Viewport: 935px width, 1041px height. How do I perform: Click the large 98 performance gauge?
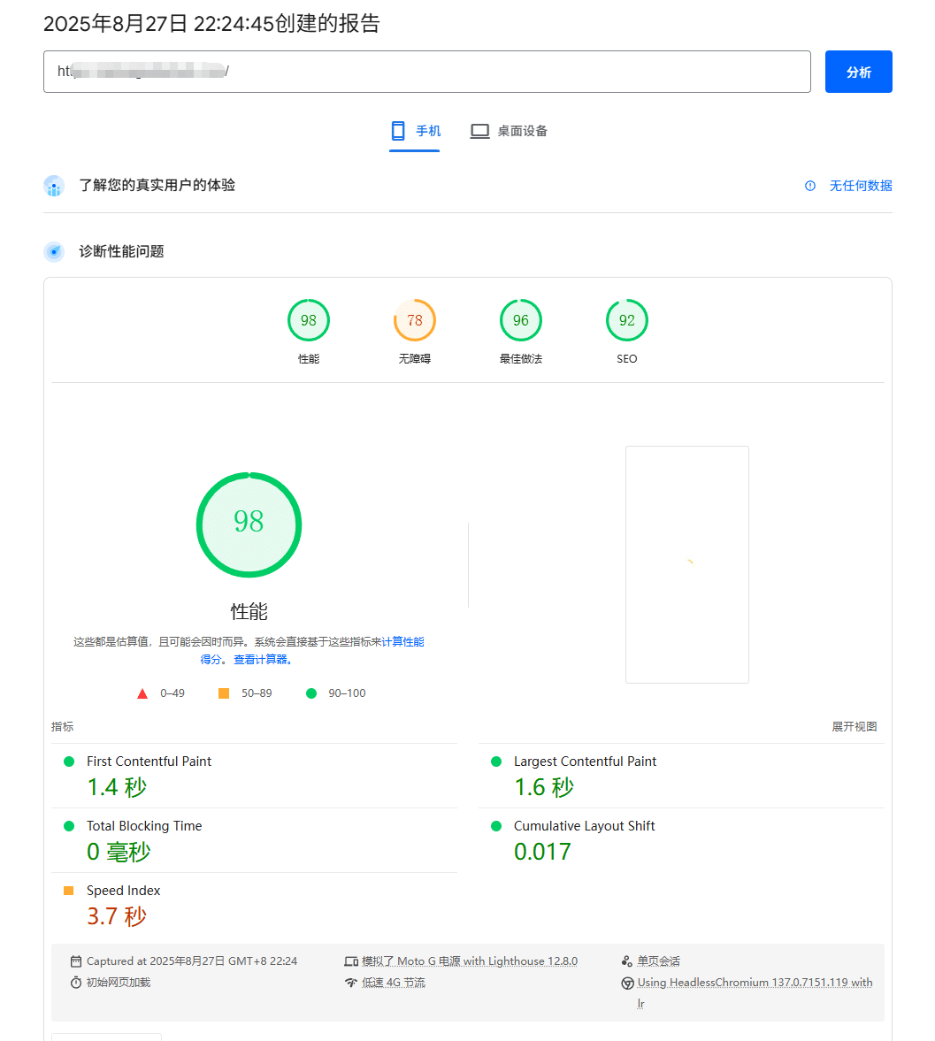(x=249, y=525)
